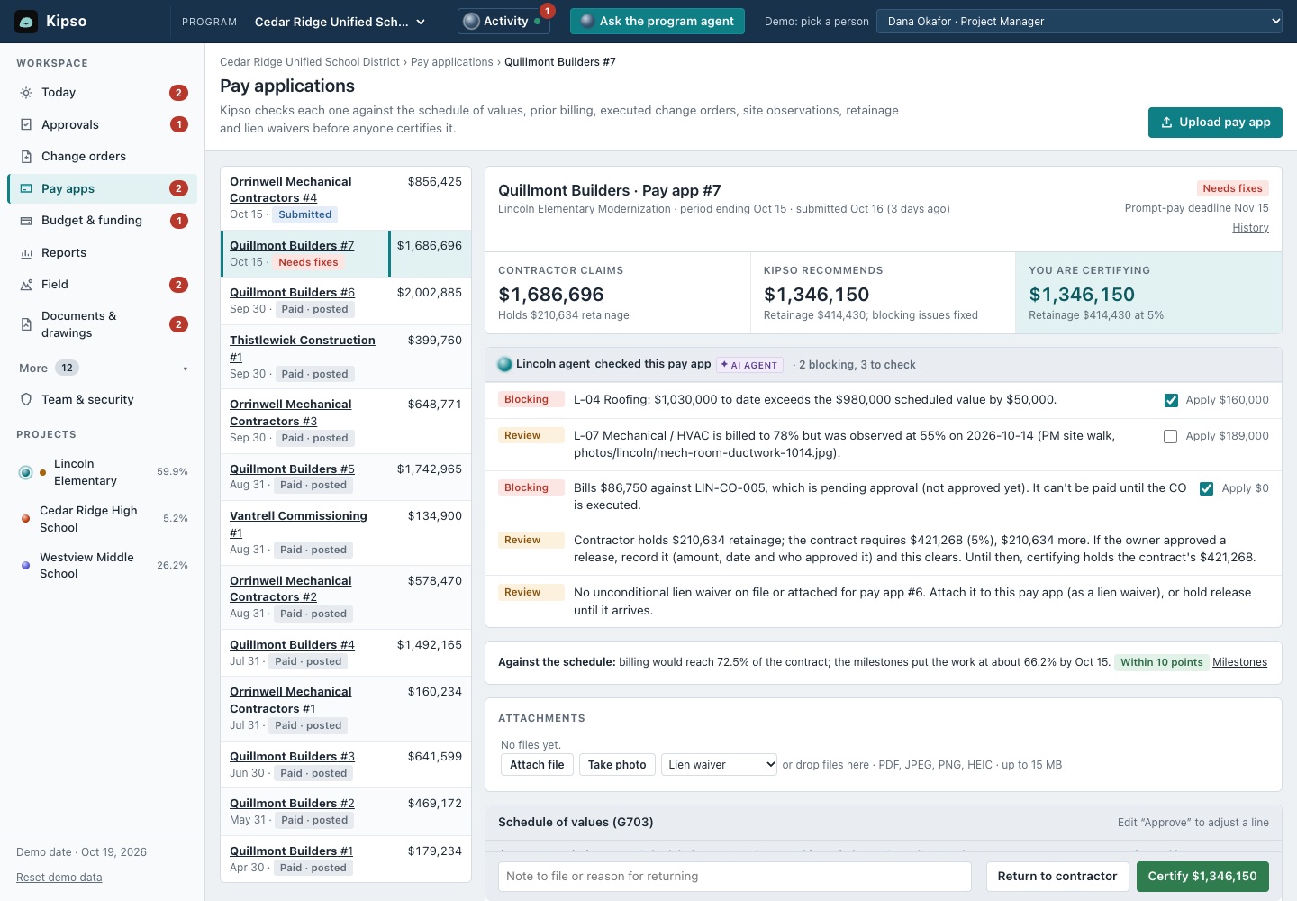Click the Kipso Recommends $1,346,150 figure
The height and width of the screenshot is (901, 1297).
(816, 295)
